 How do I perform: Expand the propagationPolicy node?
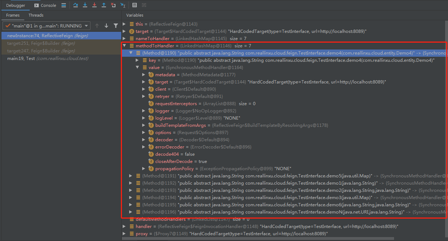(x=144, y=169)
